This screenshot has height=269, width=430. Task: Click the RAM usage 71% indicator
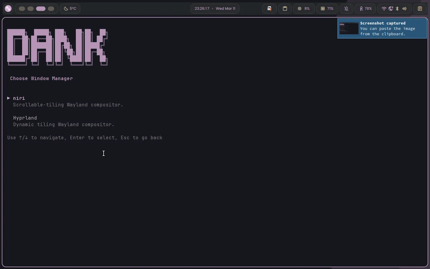(x=327, y=9)
